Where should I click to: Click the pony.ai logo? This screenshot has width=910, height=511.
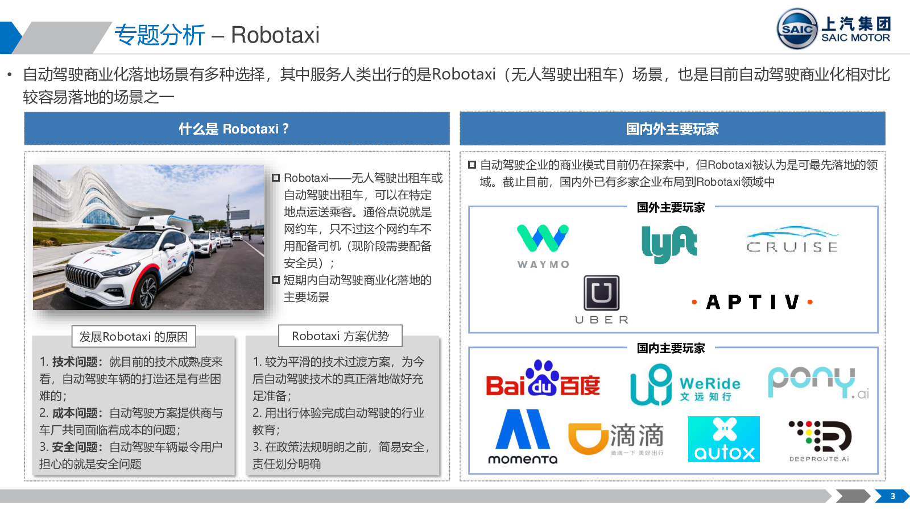(x=818, y=382)
